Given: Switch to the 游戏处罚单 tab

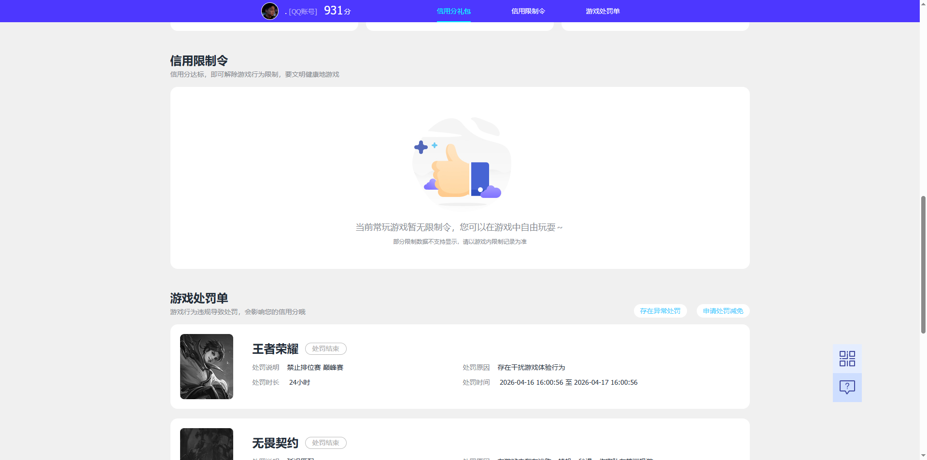Looking at the screenshot, I should click(x=603, y=11).
